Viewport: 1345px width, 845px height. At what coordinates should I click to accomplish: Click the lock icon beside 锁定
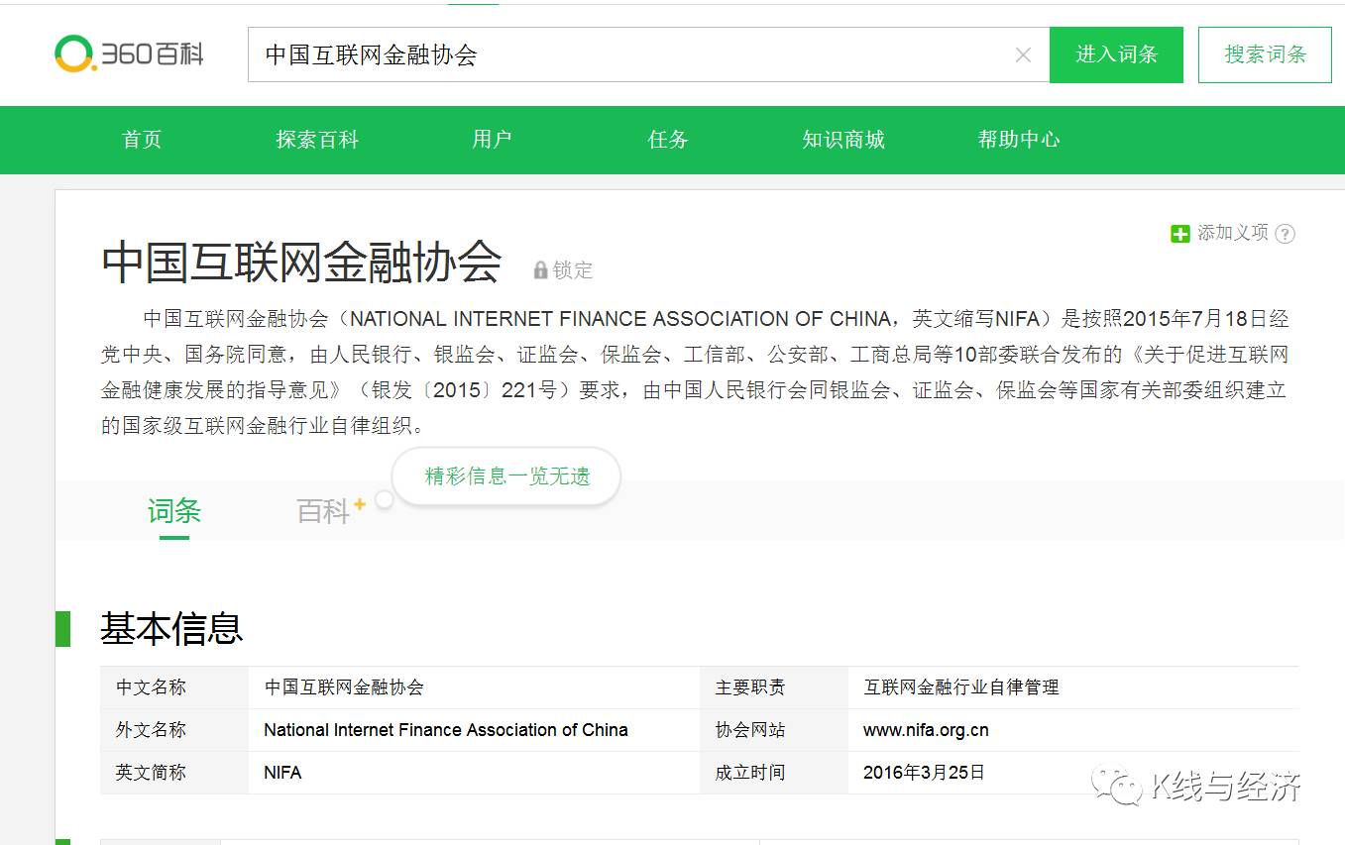click(540, 269)
